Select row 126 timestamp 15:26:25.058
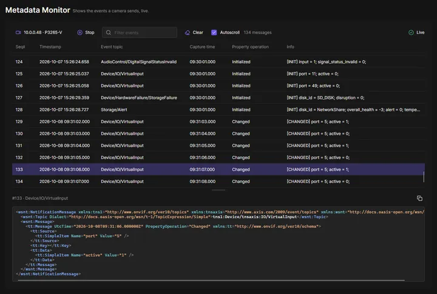Image resolution: width=437 pixels, height=294 pixels. [x=218, y=86]
